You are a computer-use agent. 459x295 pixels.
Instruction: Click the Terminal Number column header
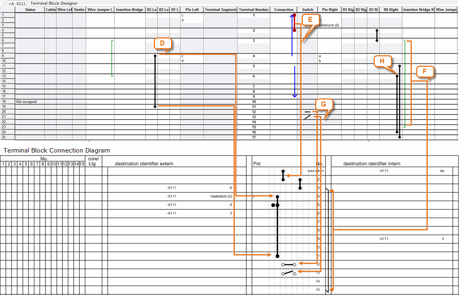pos(254,10)
